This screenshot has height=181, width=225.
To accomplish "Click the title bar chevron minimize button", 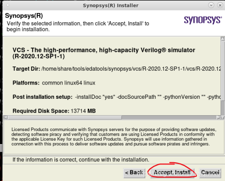I will (211, 5).
